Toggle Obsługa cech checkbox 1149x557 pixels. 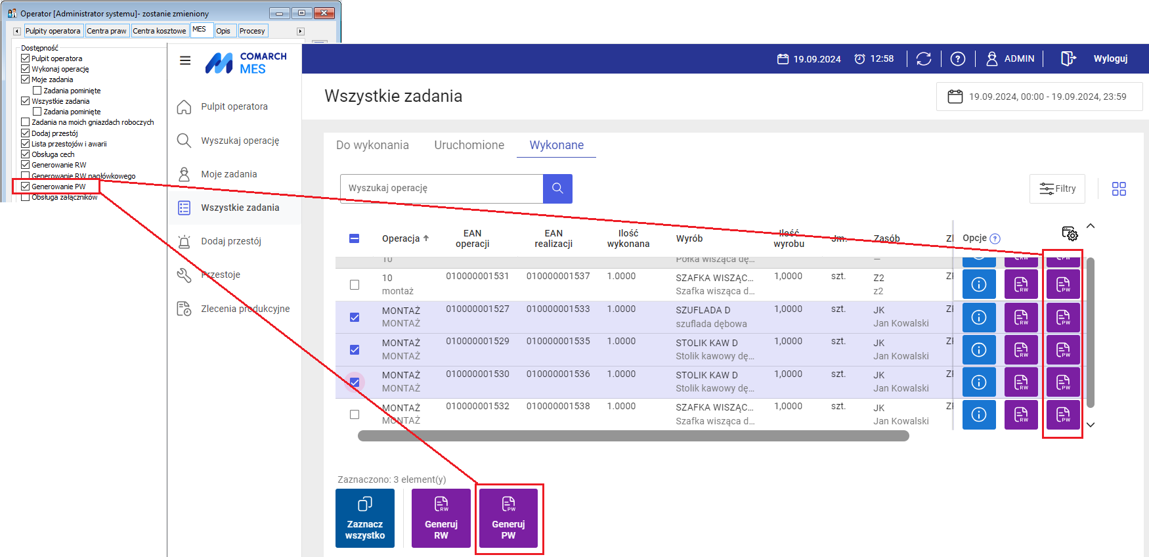click(25, 154)
